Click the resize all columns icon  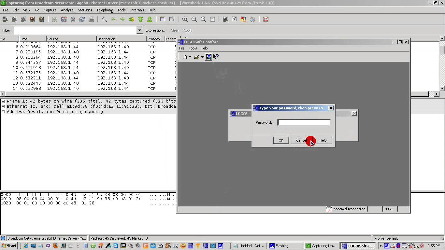click(x=212, y=19)
